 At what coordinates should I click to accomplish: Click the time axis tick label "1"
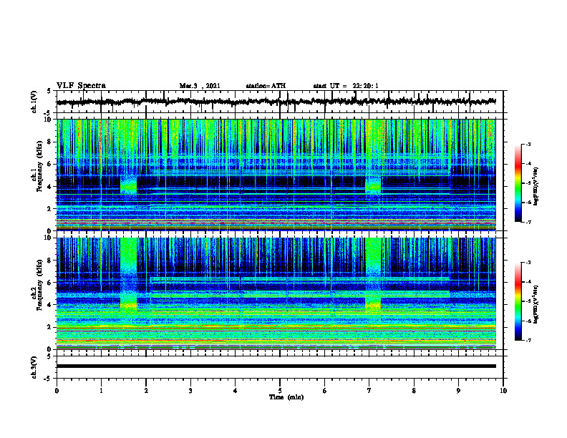pyautogui.click(x=101, y=391)
